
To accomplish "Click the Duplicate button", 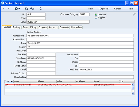I will pyautogui.click(x=104, y=9).
